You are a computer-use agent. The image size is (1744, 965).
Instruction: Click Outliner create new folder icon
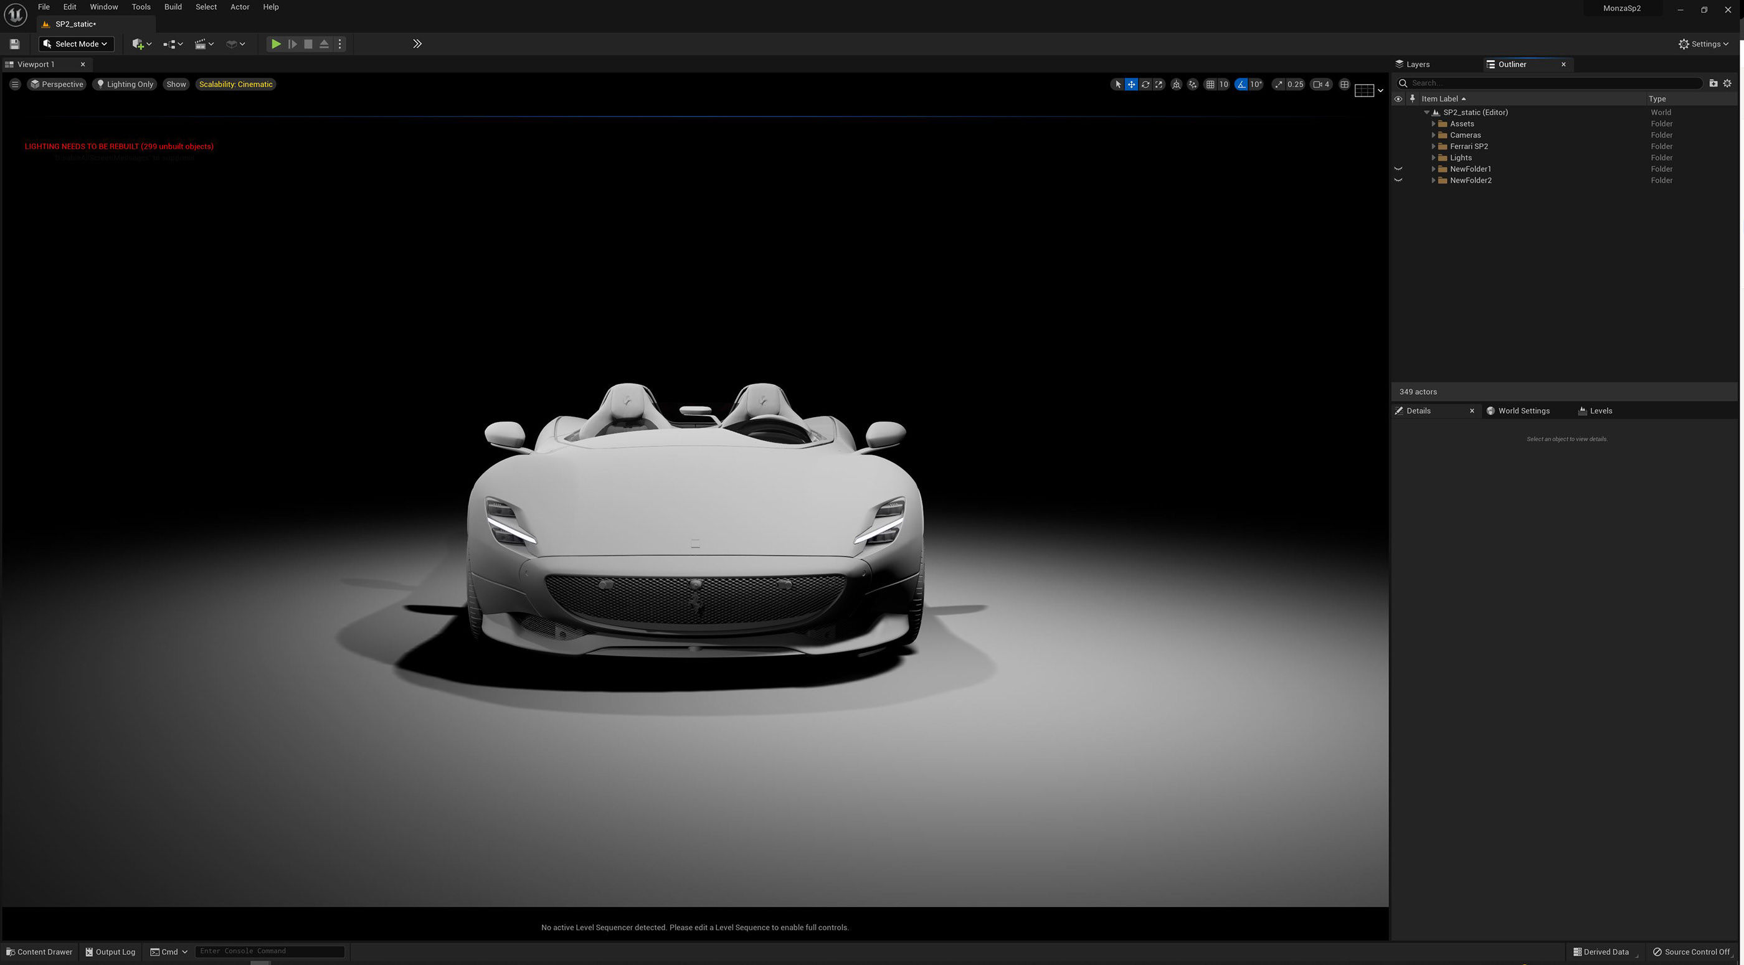[x=1713, y=83]
